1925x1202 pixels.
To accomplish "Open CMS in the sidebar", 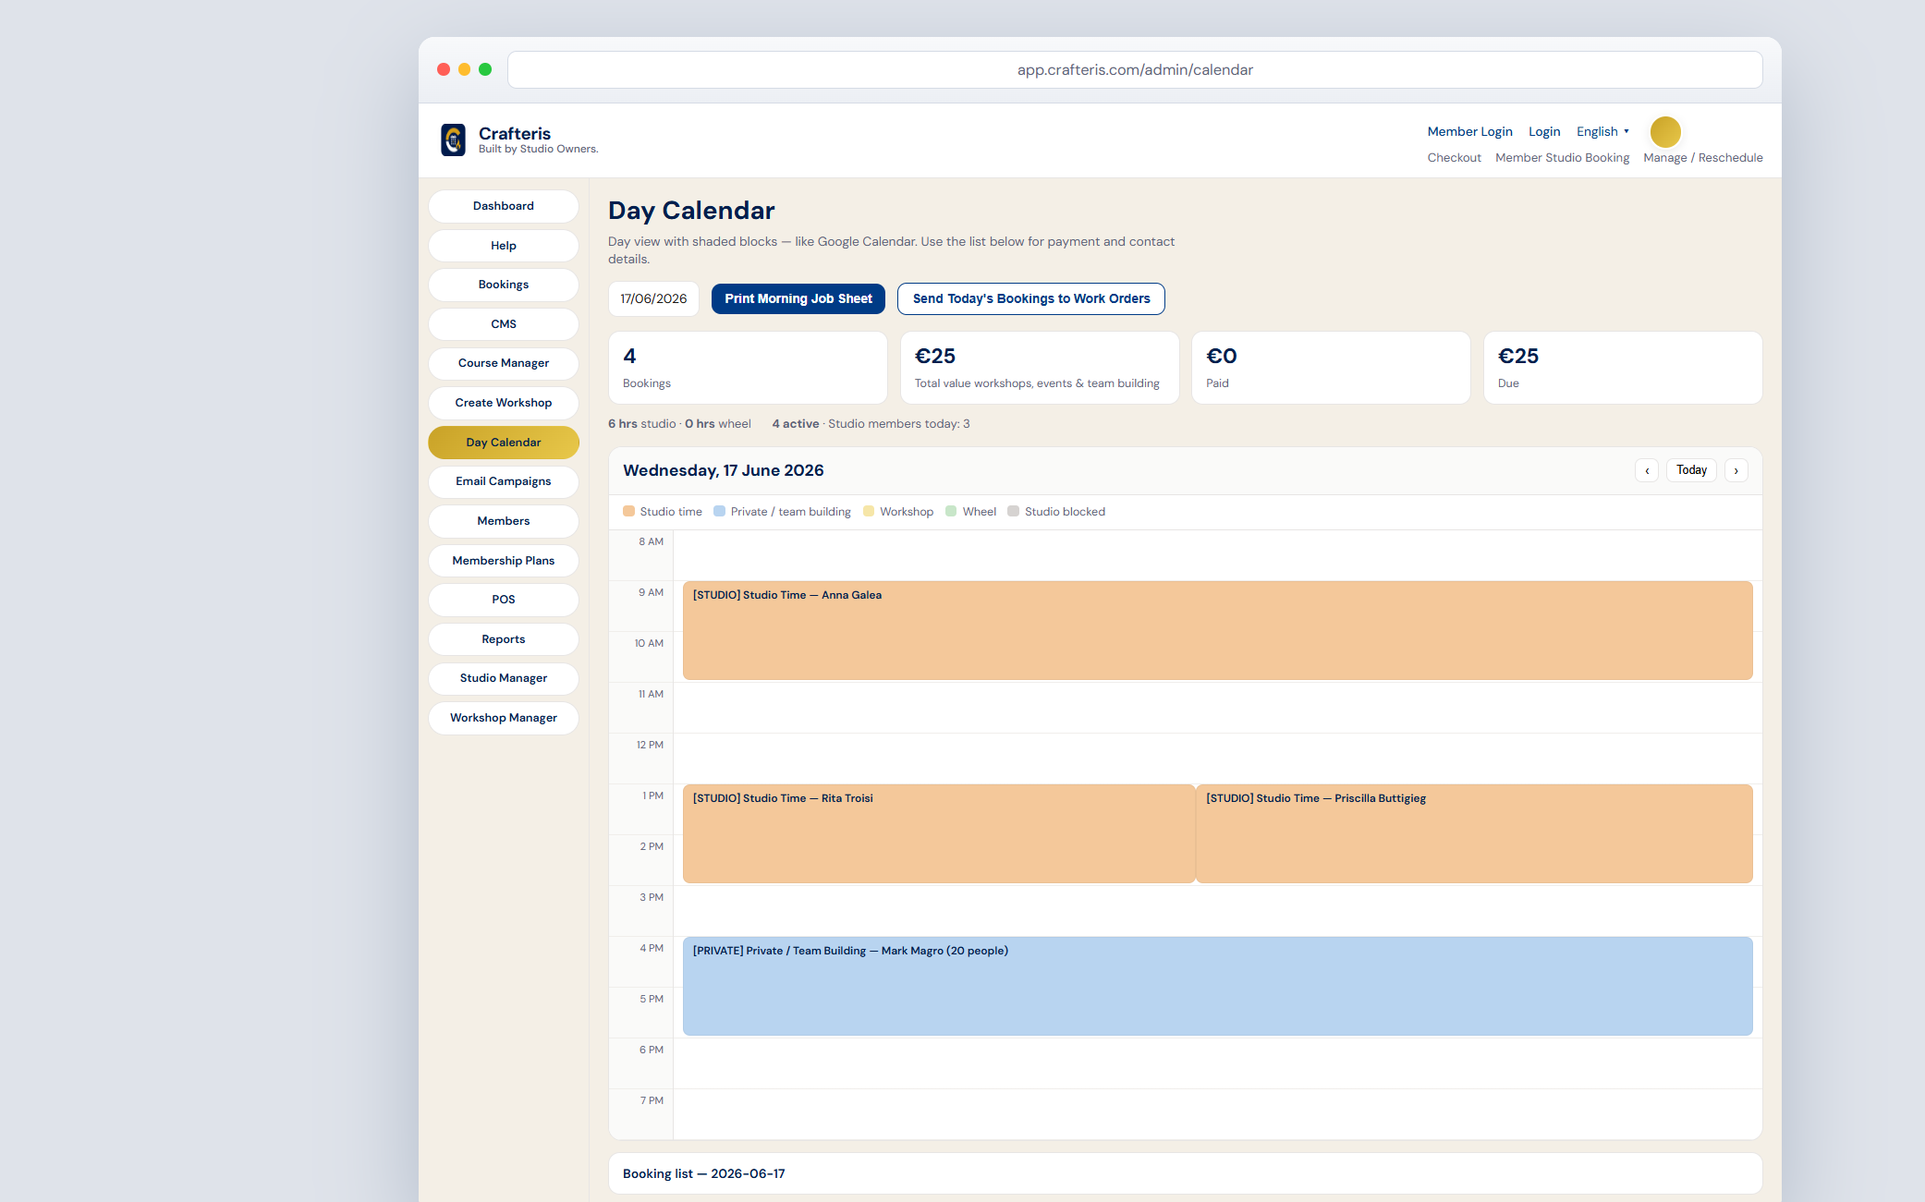I will tap(504, 324).
